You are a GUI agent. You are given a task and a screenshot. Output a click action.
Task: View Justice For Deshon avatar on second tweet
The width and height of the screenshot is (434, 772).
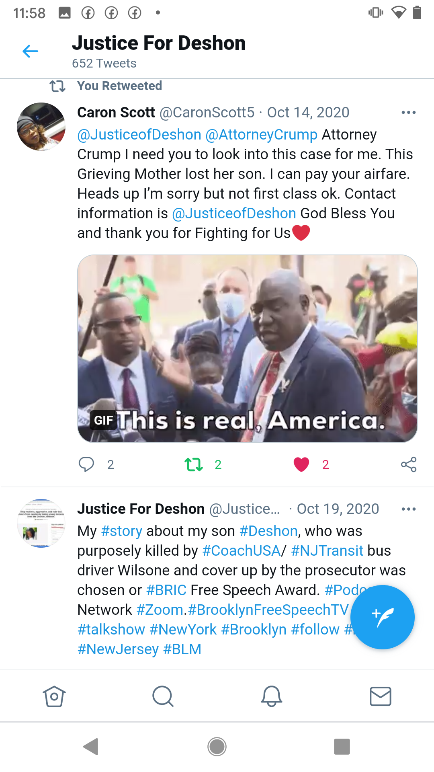[41, 523]
